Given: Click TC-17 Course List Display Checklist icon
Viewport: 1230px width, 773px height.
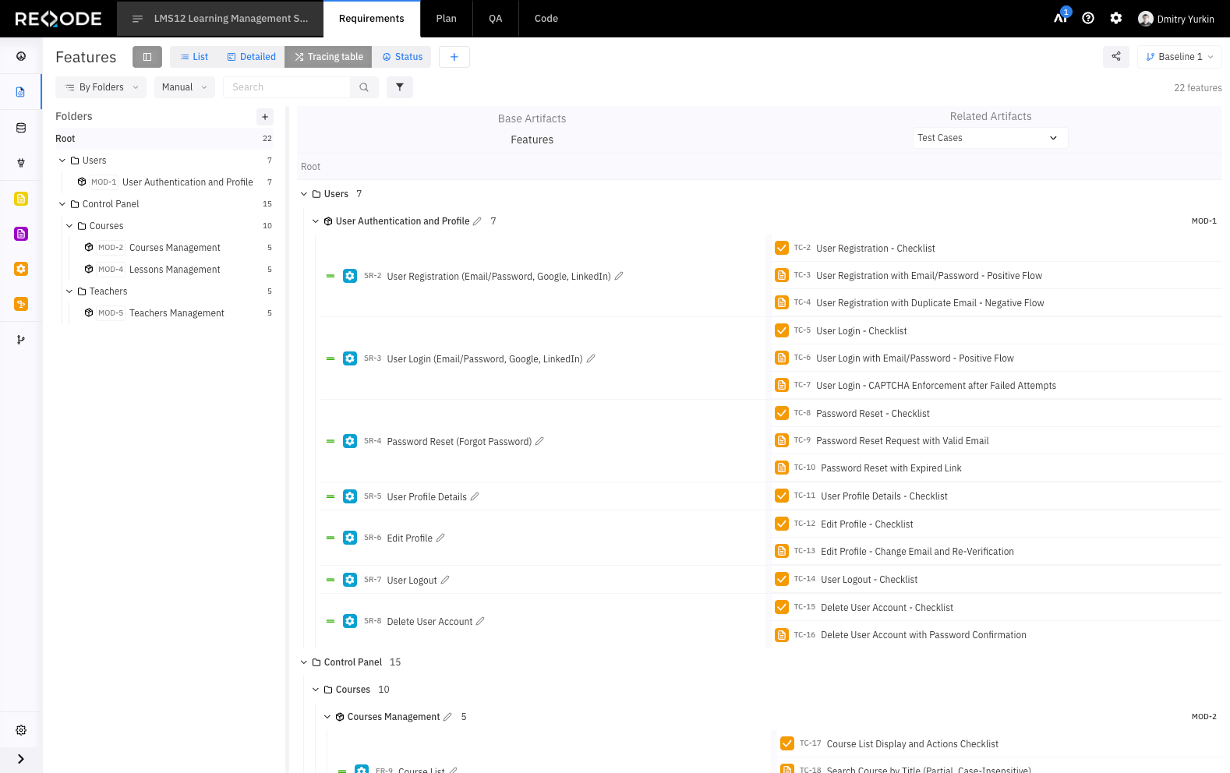Looking at the screenshot, I should coord(787,743).
